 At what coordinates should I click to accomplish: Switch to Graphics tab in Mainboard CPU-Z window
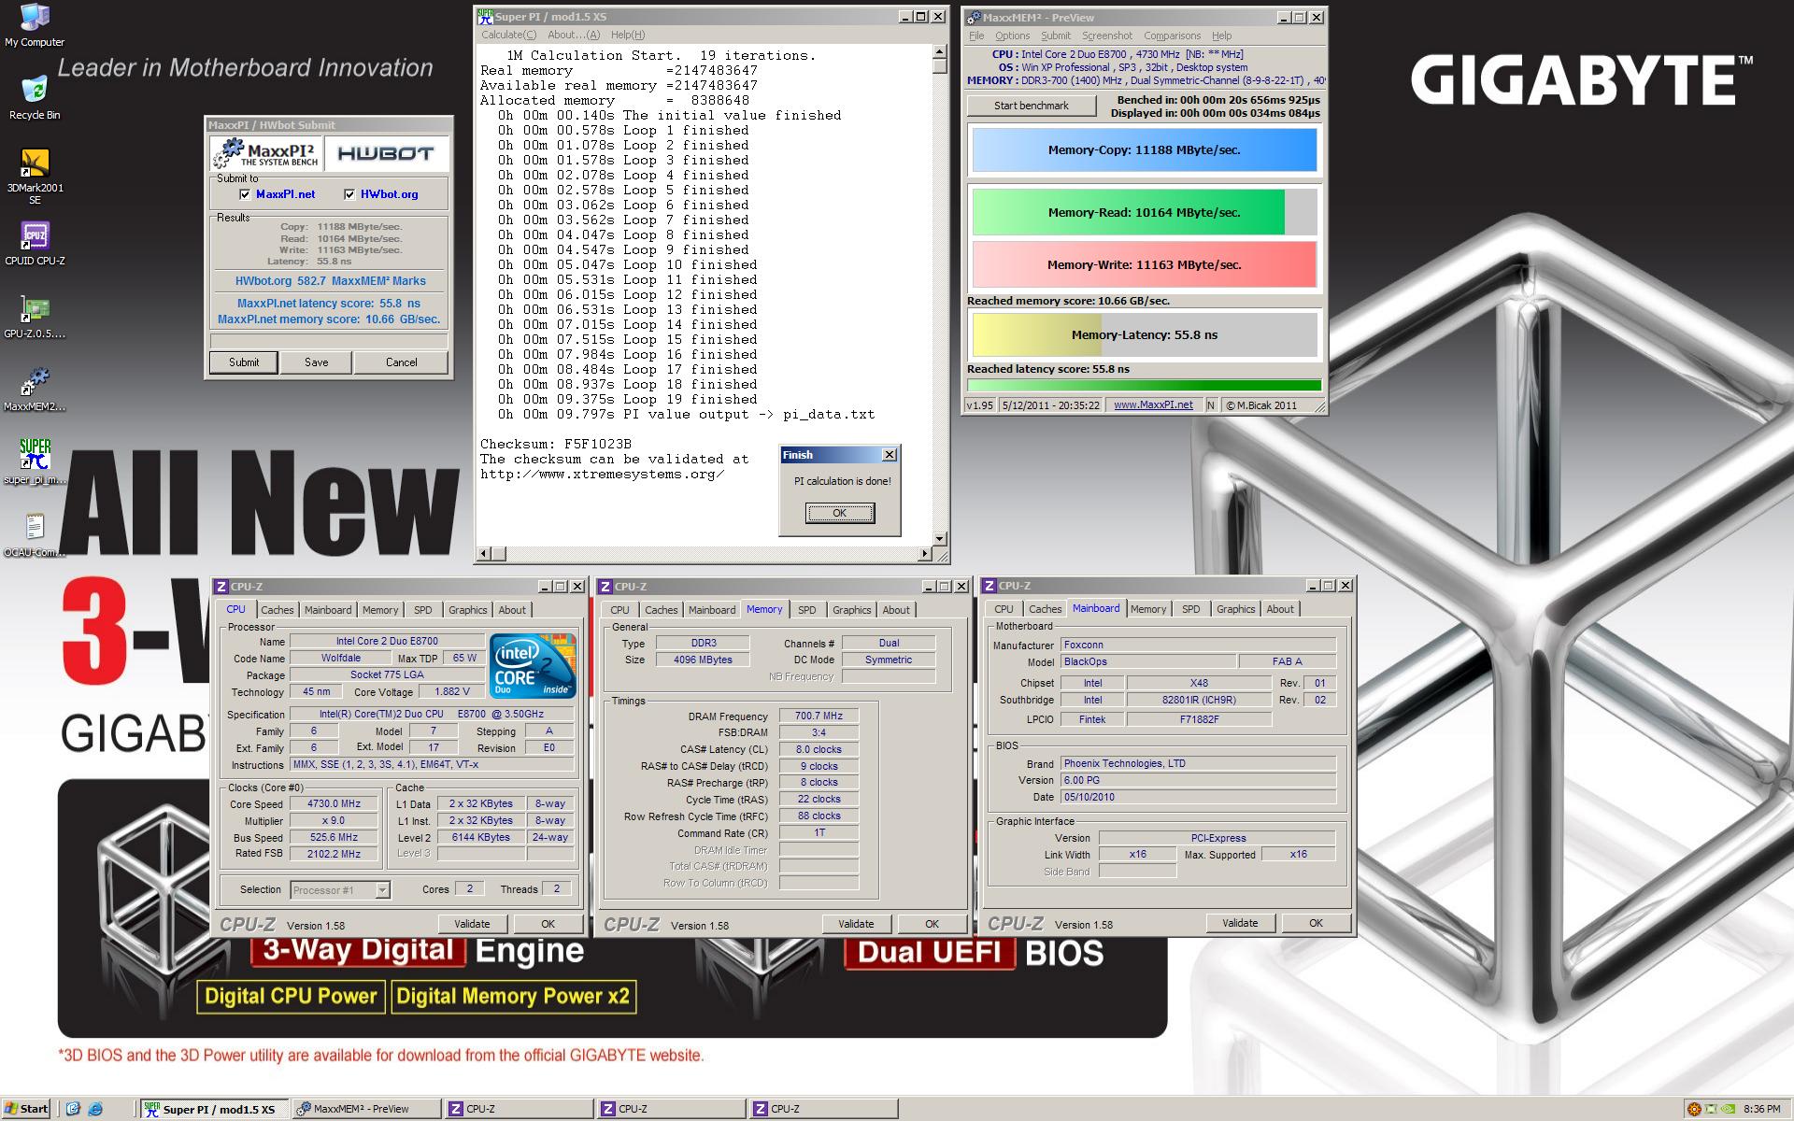1235,609
